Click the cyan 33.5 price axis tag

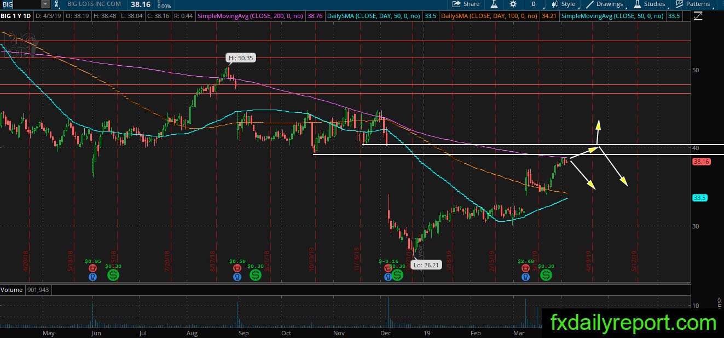(700, 198)
